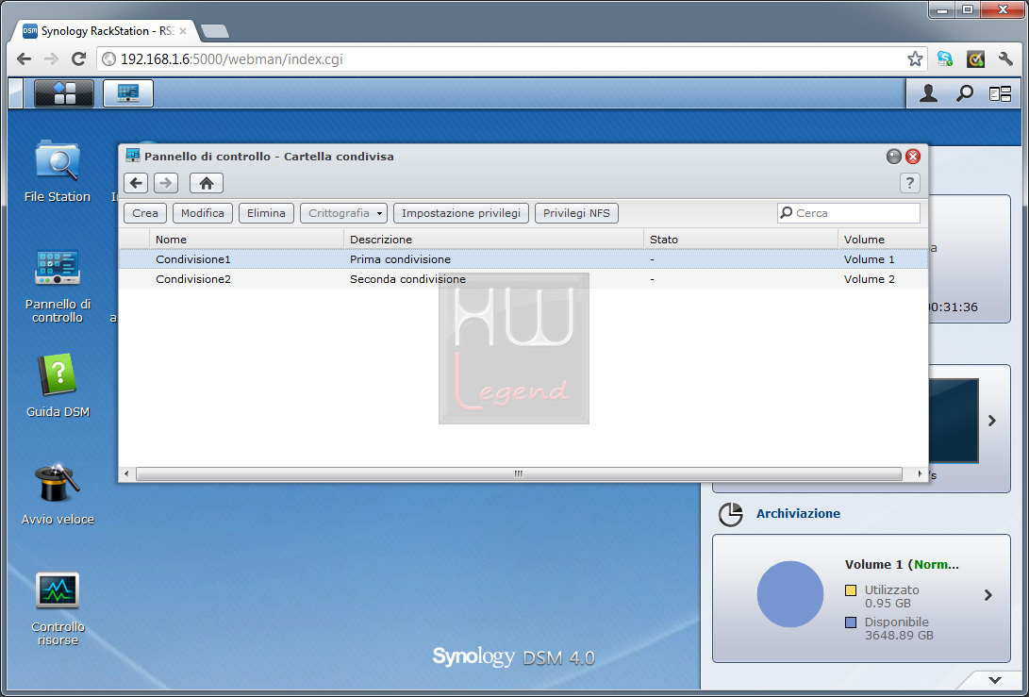The width and height of the screenshot is (1029, 697).
Task: Click scrollbar left arrow in folder list
Action: coord(126,473)
